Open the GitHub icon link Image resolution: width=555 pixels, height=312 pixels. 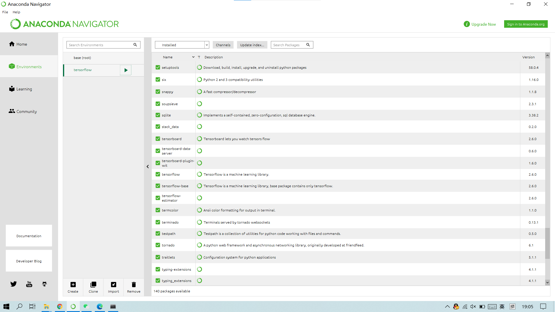[x=45, y=284]
